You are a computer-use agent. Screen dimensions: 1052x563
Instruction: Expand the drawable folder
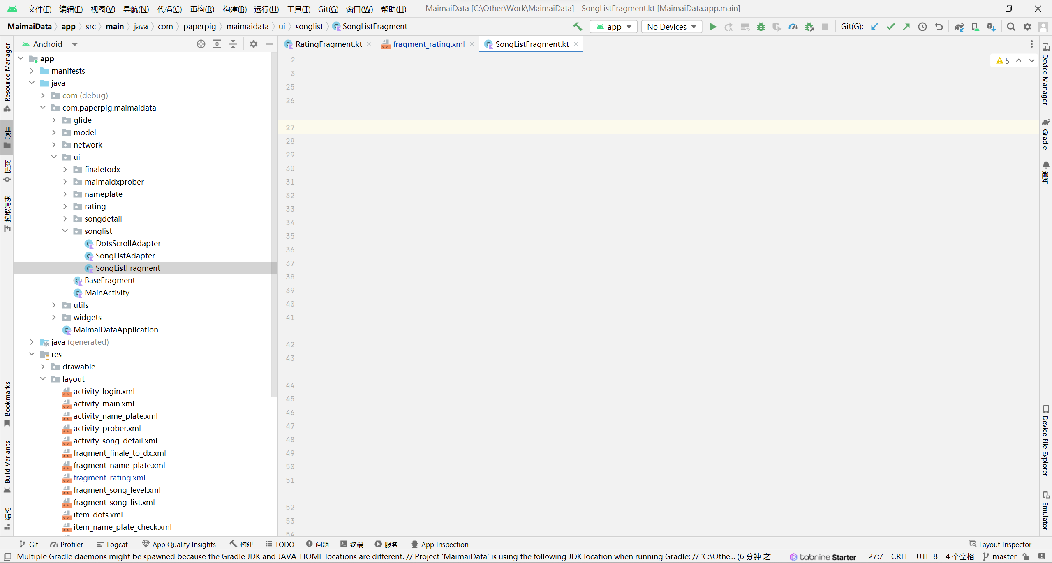pyautogui.click(x=43, y=367)
